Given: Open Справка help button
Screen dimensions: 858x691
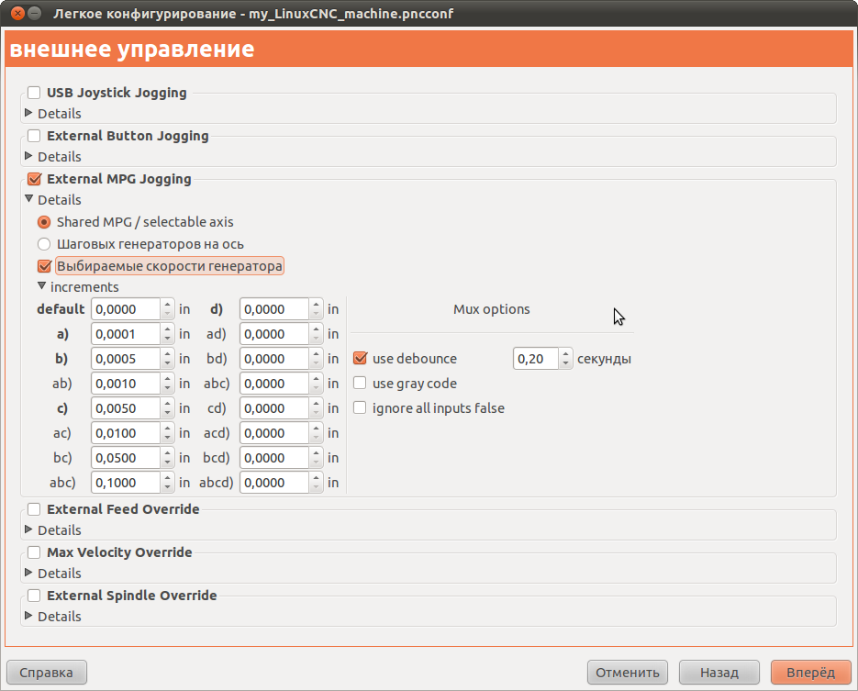Looking at the screenshot, I should [x=47, y=673].
